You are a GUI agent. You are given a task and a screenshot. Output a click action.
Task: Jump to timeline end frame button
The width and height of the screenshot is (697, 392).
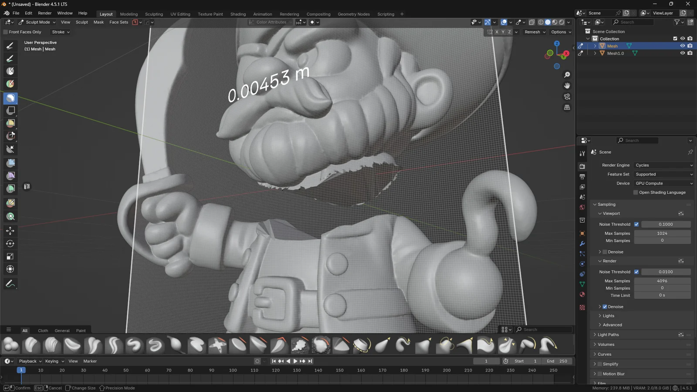point(310,361)
